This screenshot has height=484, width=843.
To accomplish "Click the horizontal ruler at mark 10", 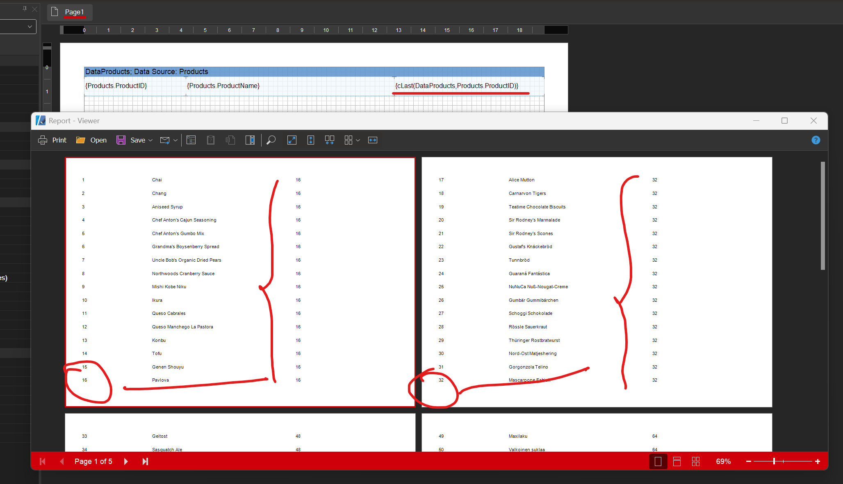I will [326, 30].
